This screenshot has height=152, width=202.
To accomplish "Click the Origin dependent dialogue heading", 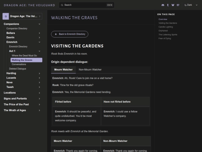I will [70, 62].
